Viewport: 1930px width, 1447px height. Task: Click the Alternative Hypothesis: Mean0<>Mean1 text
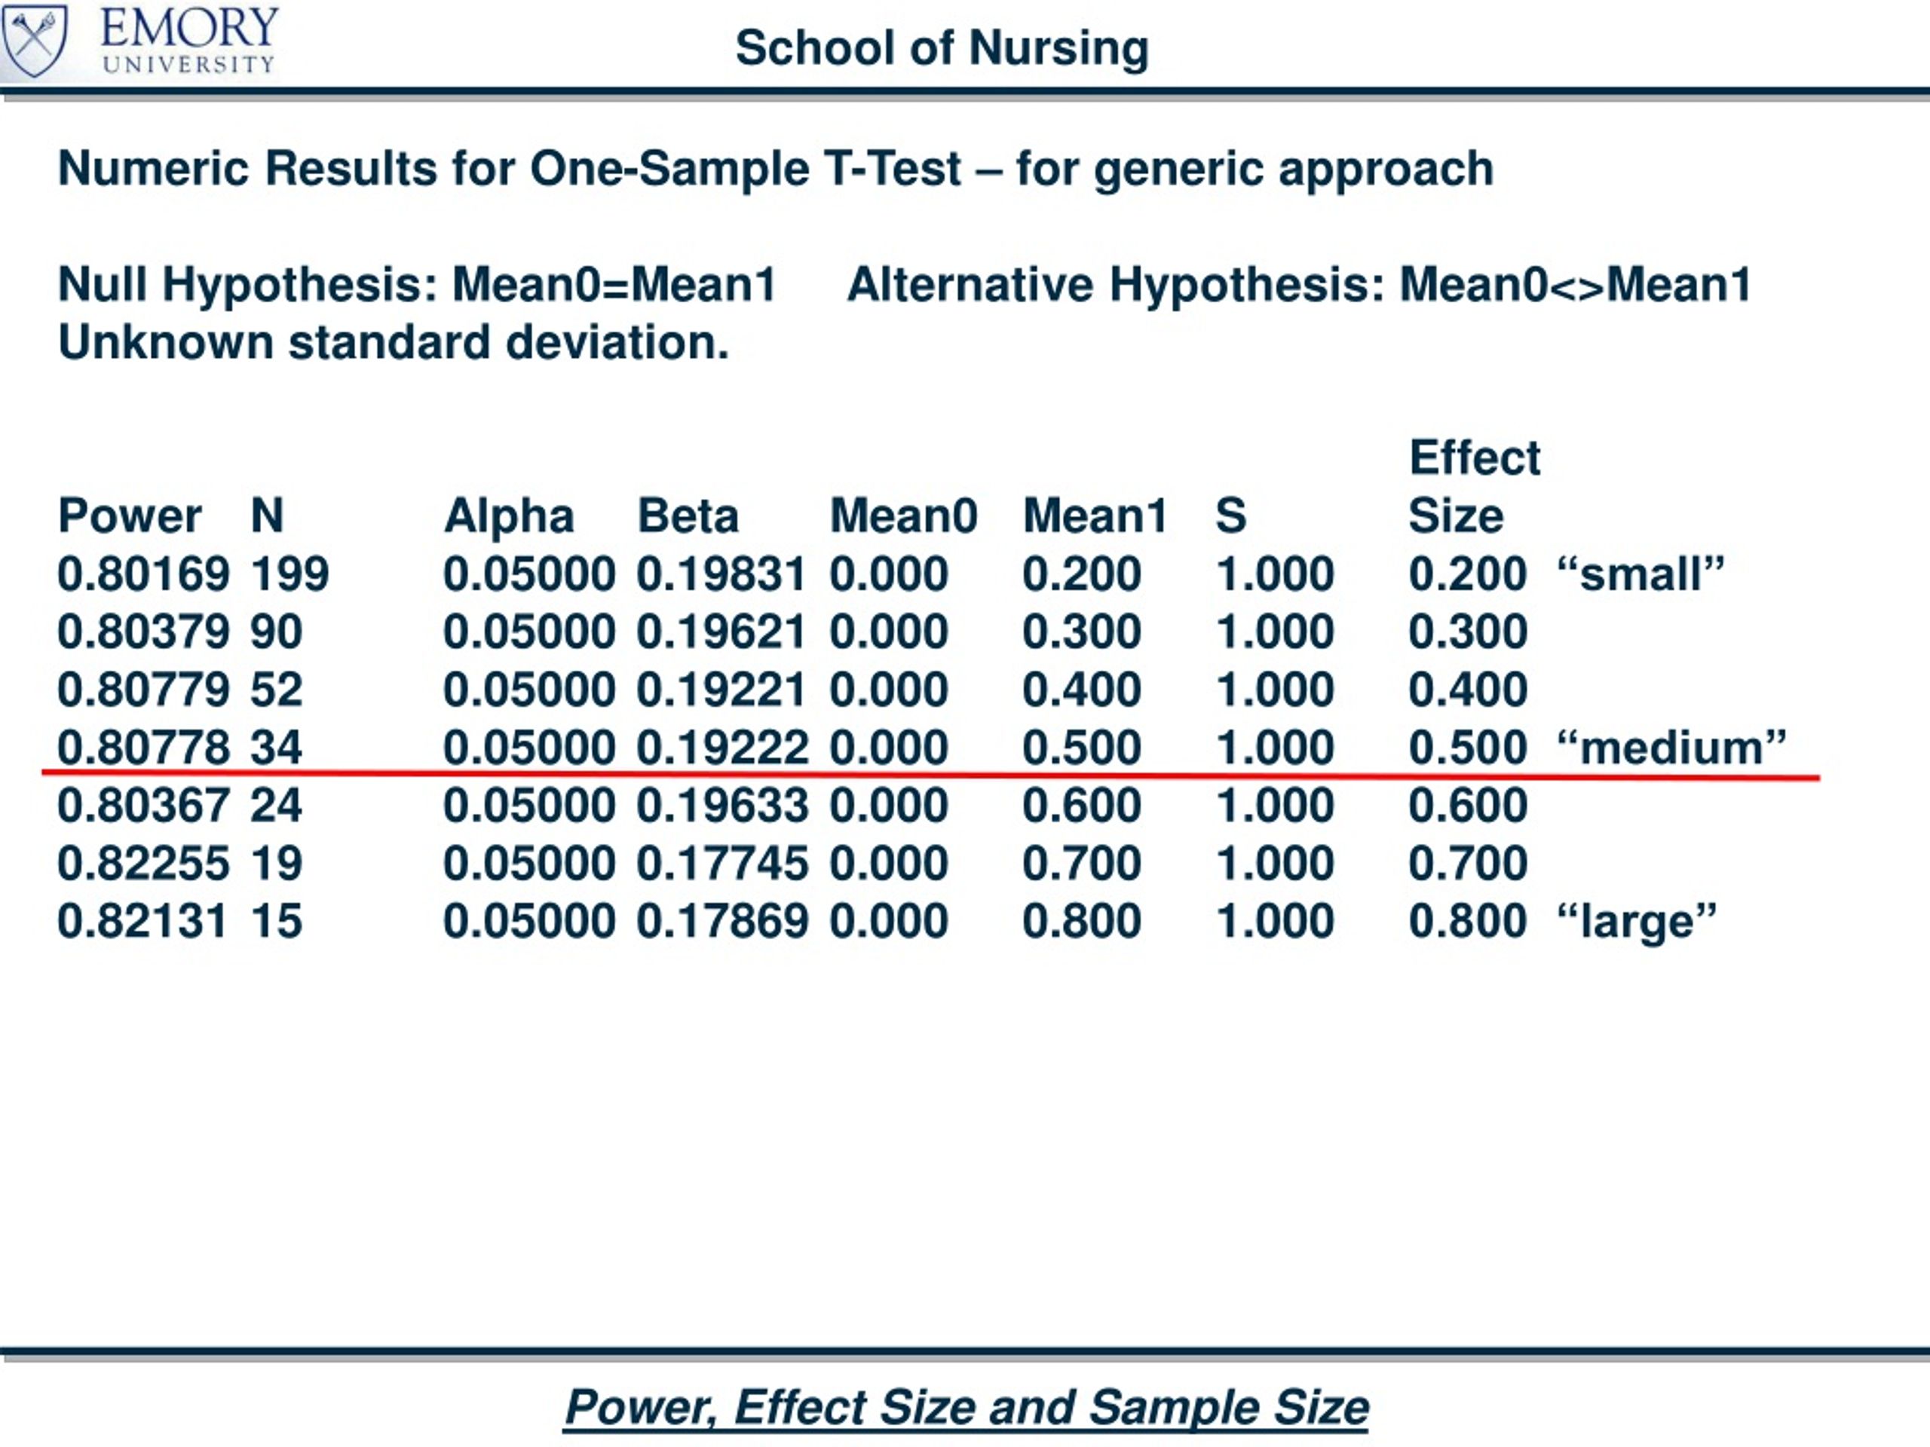click(1298, 285)
